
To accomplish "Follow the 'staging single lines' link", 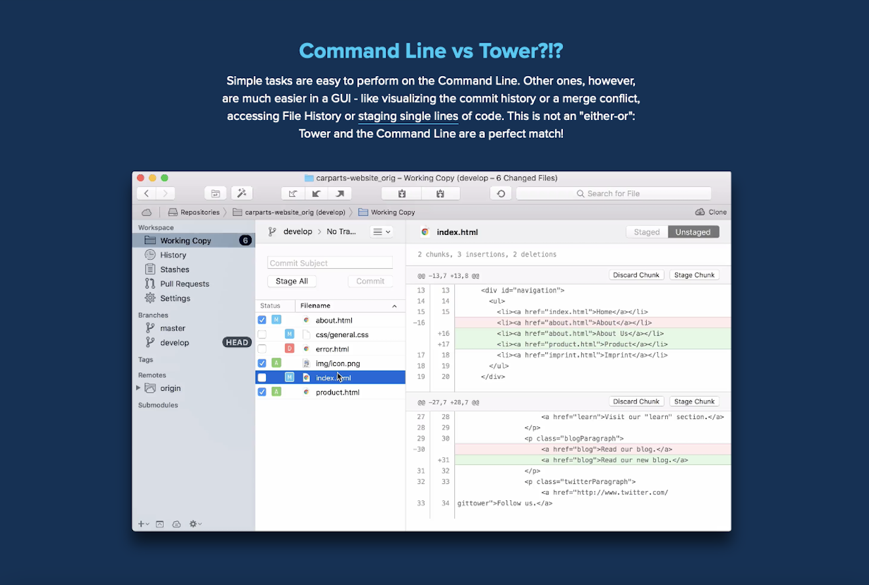I will pos(408,116).
